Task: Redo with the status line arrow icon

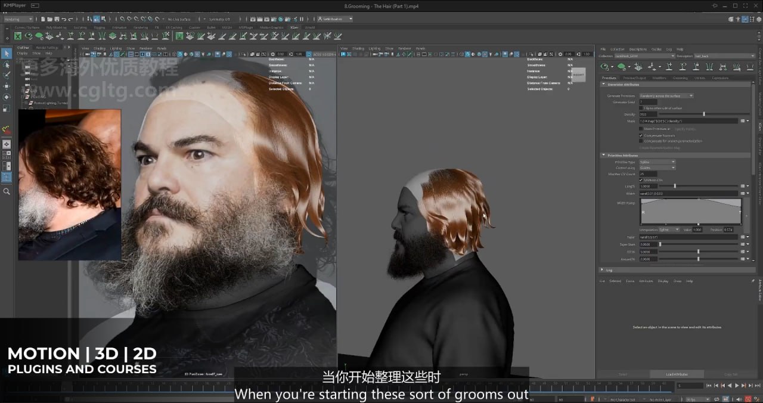Action: click(70, 18)
